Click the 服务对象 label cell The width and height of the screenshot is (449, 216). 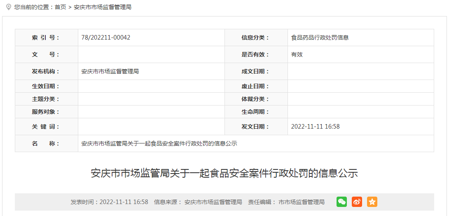(47, 112)
